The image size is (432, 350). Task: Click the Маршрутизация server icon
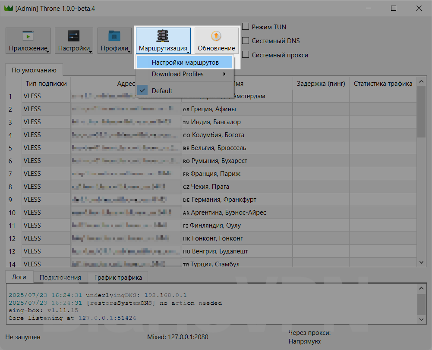click(163, 36)
